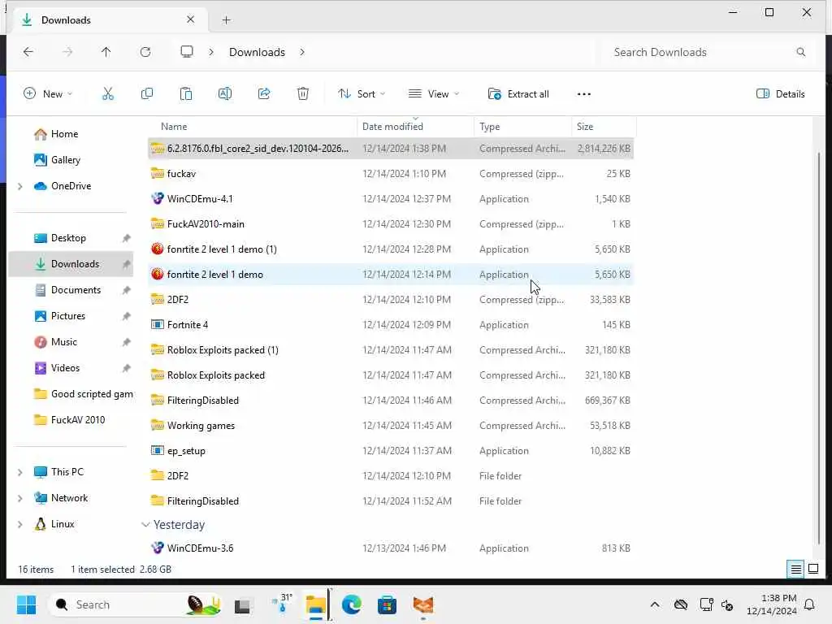Toggle the Details pane button

(781, 94)
